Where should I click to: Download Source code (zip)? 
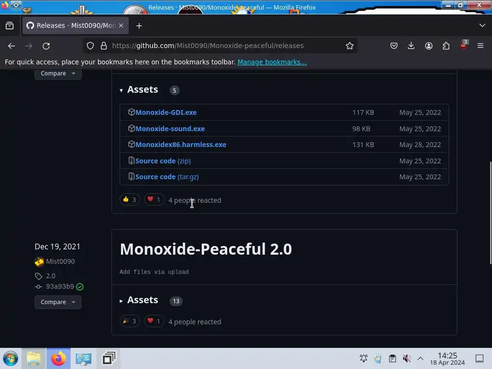[x=163, y=161]
